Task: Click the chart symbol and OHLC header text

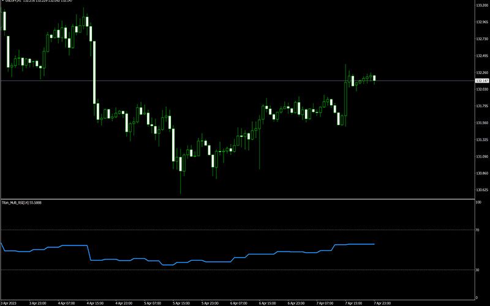Action: [x=37, y=1]
